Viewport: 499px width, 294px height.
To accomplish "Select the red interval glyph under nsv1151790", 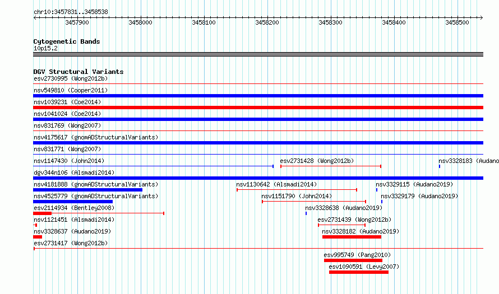I will click(x=314, y=202).
